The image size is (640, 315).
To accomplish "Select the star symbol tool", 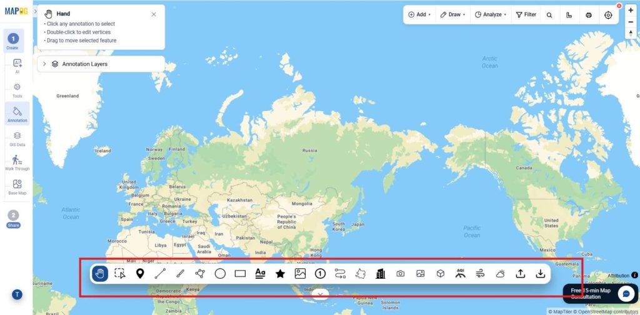I will tap(280, 274).
